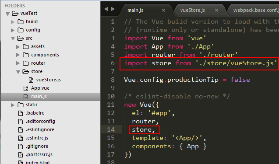Click 'components: { App }' on line 16

coord(169,147)
